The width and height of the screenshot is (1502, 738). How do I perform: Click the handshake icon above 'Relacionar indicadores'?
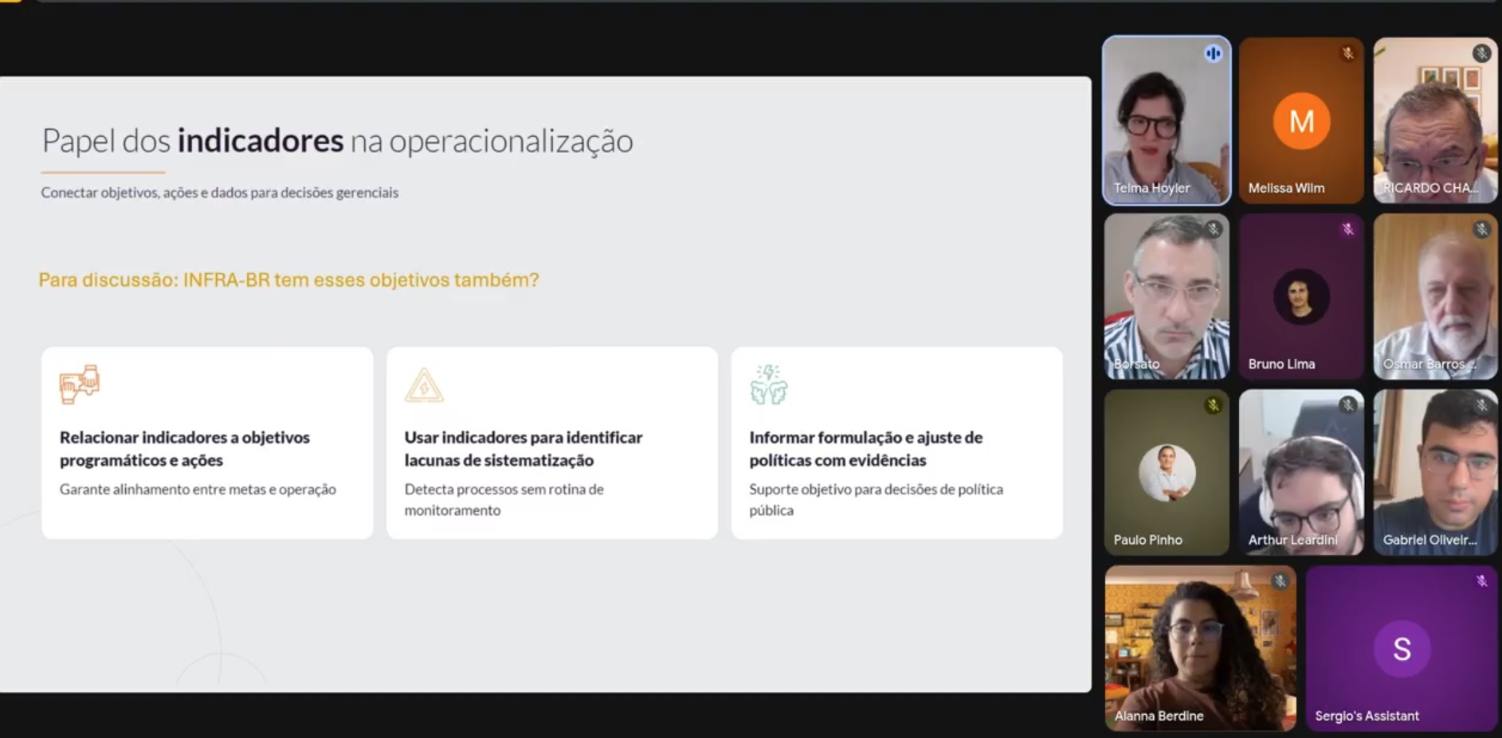(x=81, y=384)
